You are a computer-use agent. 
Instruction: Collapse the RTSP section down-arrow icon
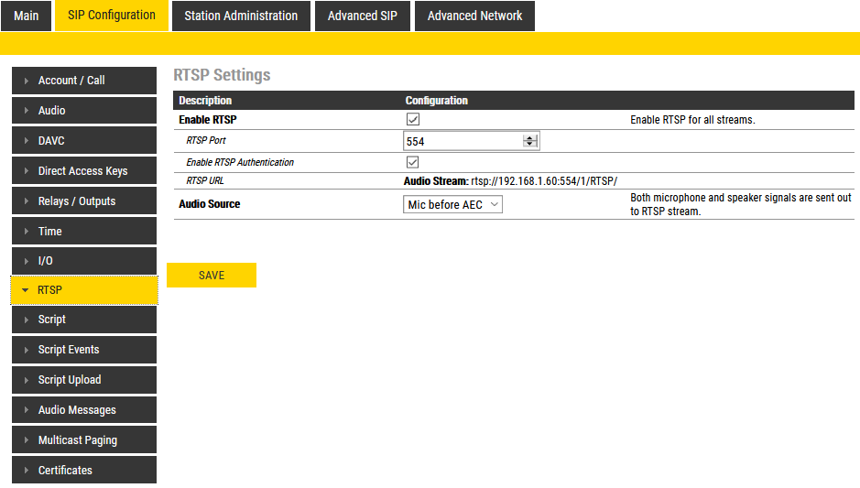[x=25, y=290]
